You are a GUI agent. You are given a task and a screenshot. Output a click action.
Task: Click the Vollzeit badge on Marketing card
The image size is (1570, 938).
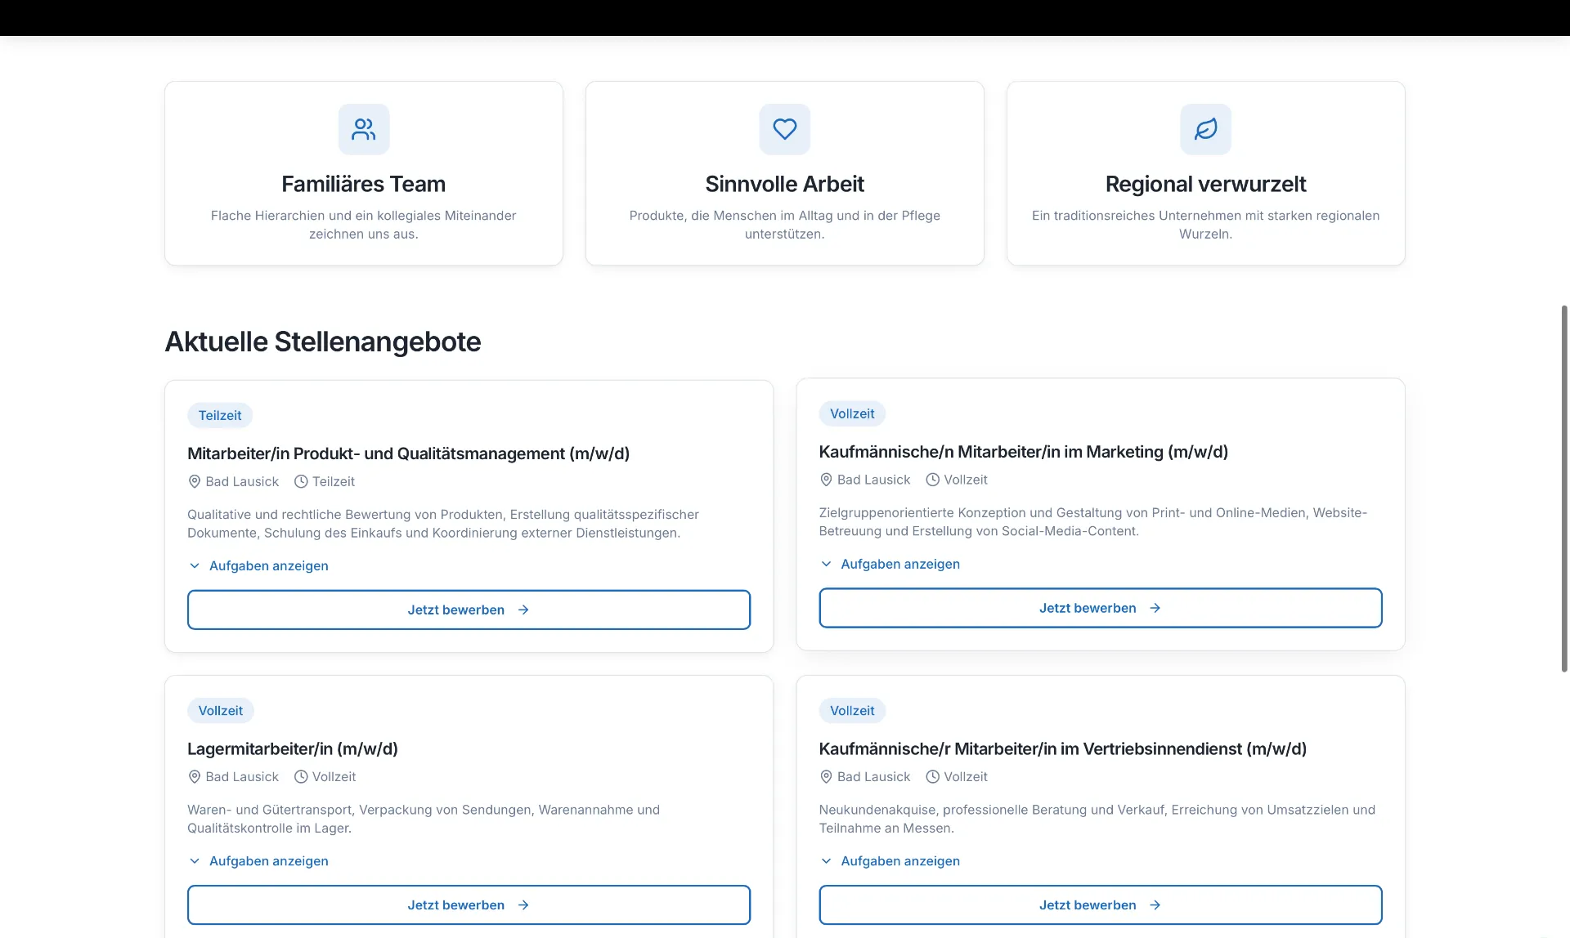pos(852,413)
